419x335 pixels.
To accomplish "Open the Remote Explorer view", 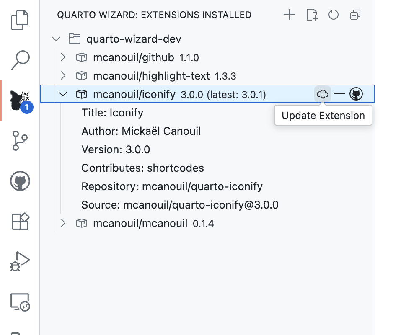I will click(x=20, y=301).
